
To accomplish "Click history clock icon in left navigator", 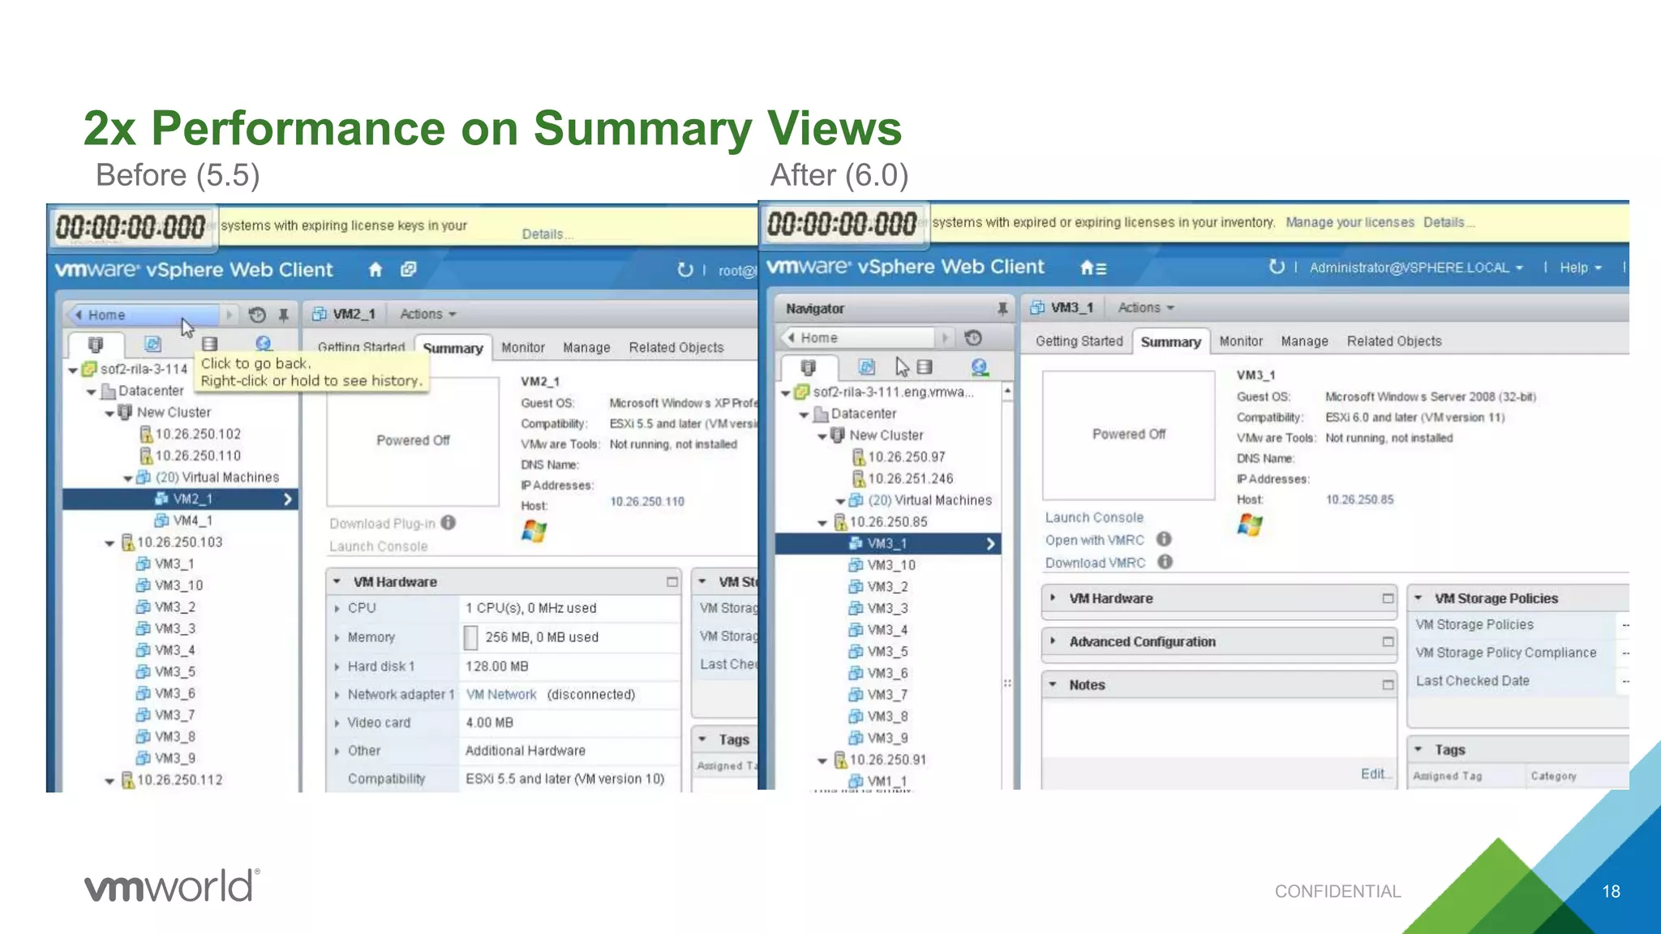I will point(257,315).
